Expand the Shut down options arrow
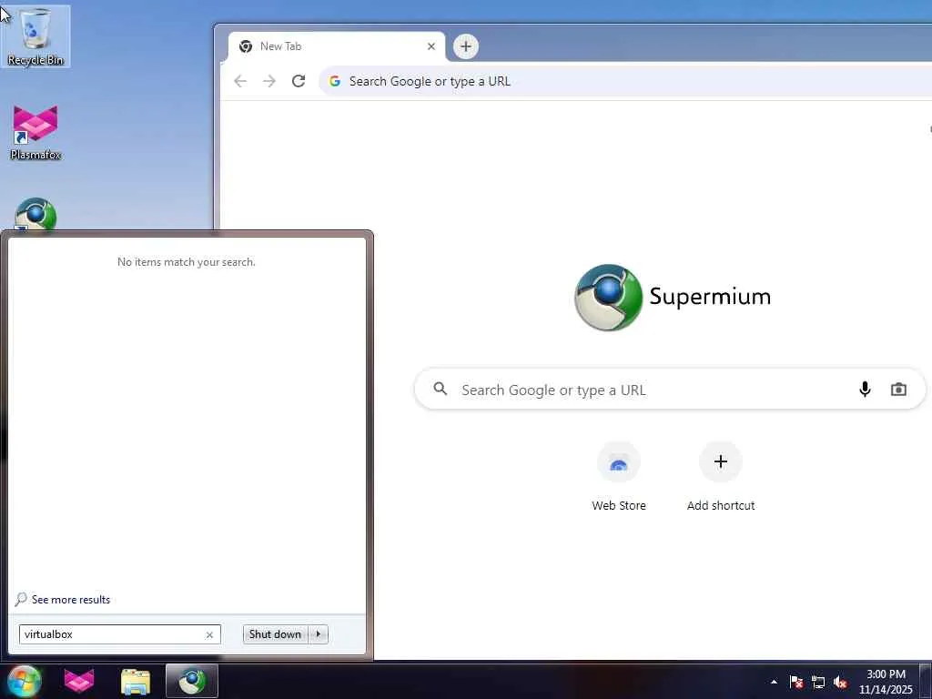The image size is (932, 699). coord(318,634)
